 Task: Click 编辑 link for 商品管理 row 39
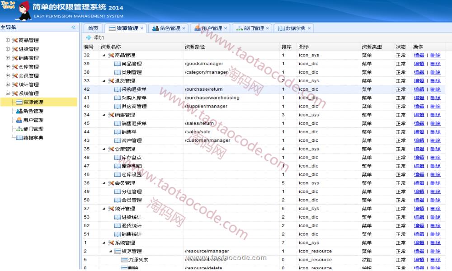419,64
